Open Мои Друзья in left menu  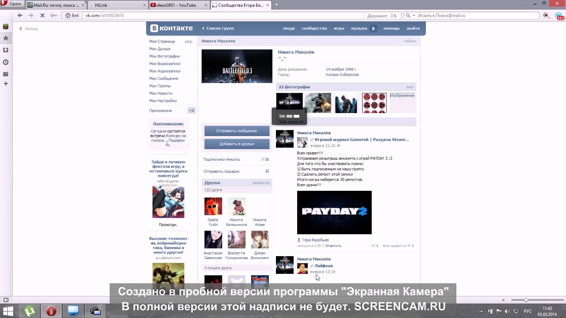pos(160,49)
